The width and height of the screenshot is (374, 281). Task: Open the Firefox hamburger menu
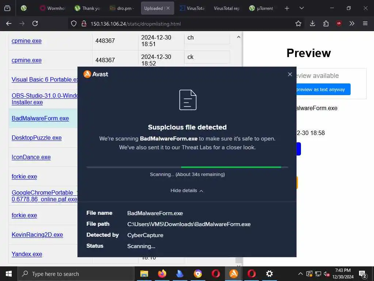(x=365, y=23)
